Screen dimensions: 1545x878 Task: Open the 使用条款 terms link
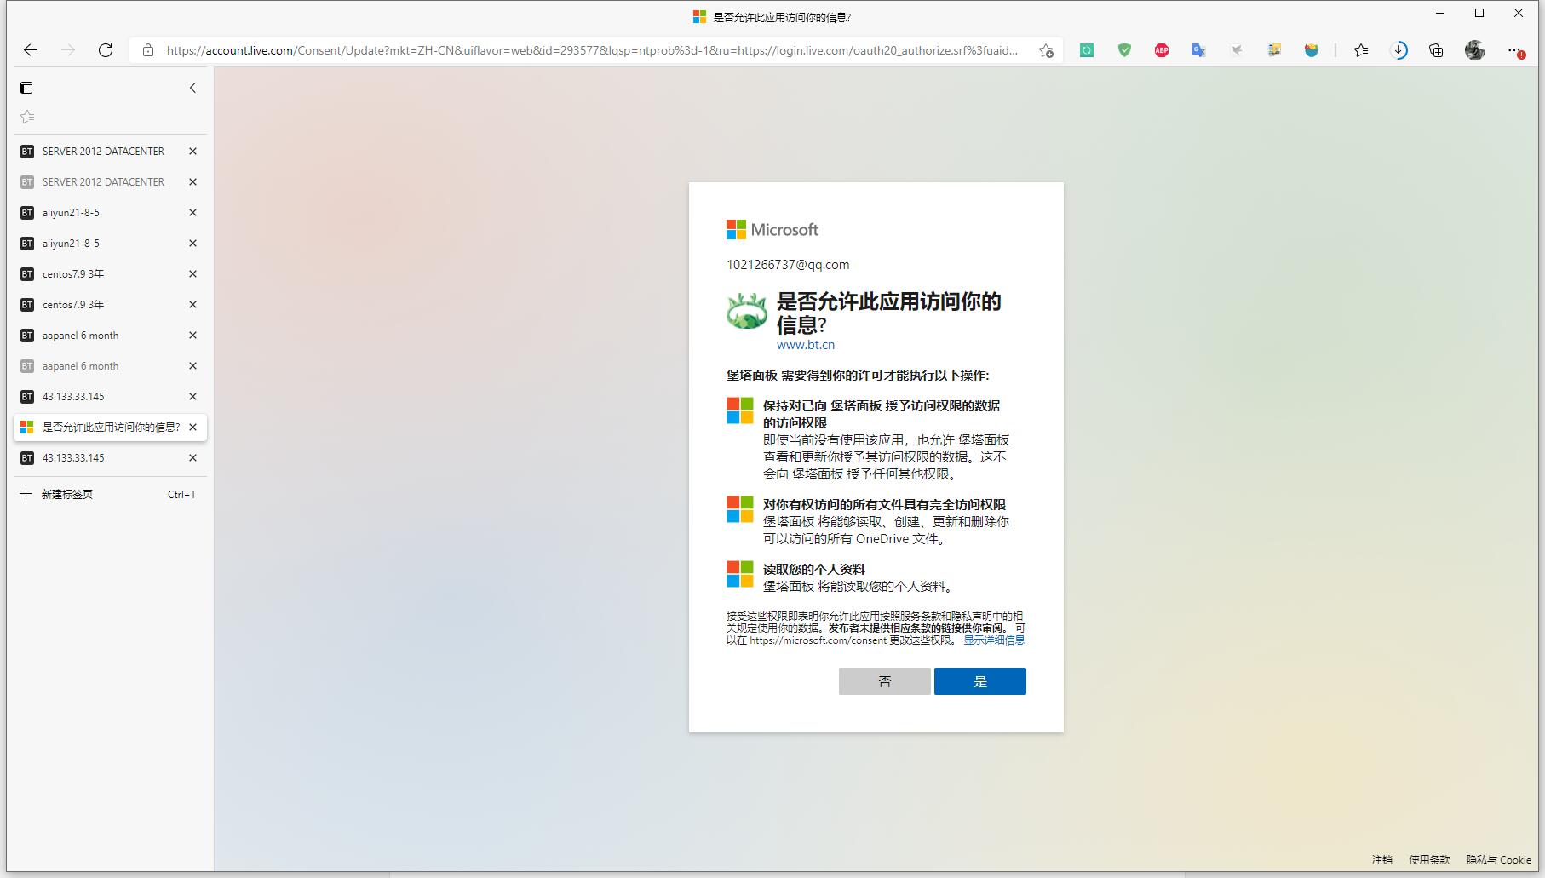[x=1429, y=859]
